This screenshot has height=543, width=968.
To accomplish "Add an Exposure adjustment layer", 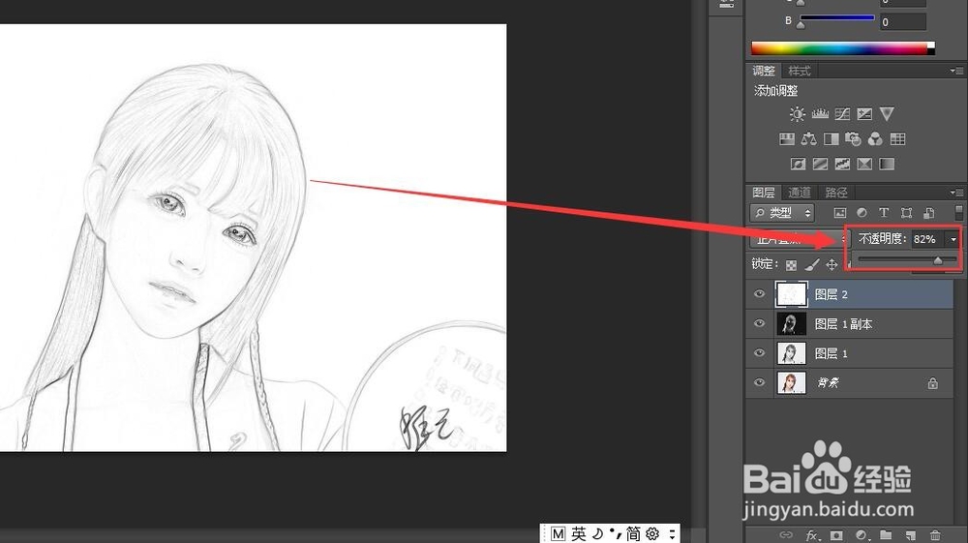I will point(864,114).
